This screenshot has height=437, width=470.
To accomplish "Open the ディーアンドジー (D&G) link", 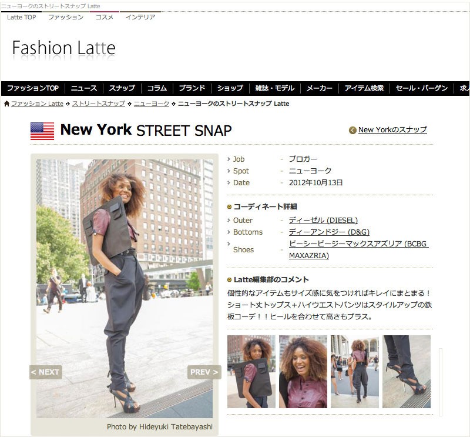I will [x=329, y=232].
